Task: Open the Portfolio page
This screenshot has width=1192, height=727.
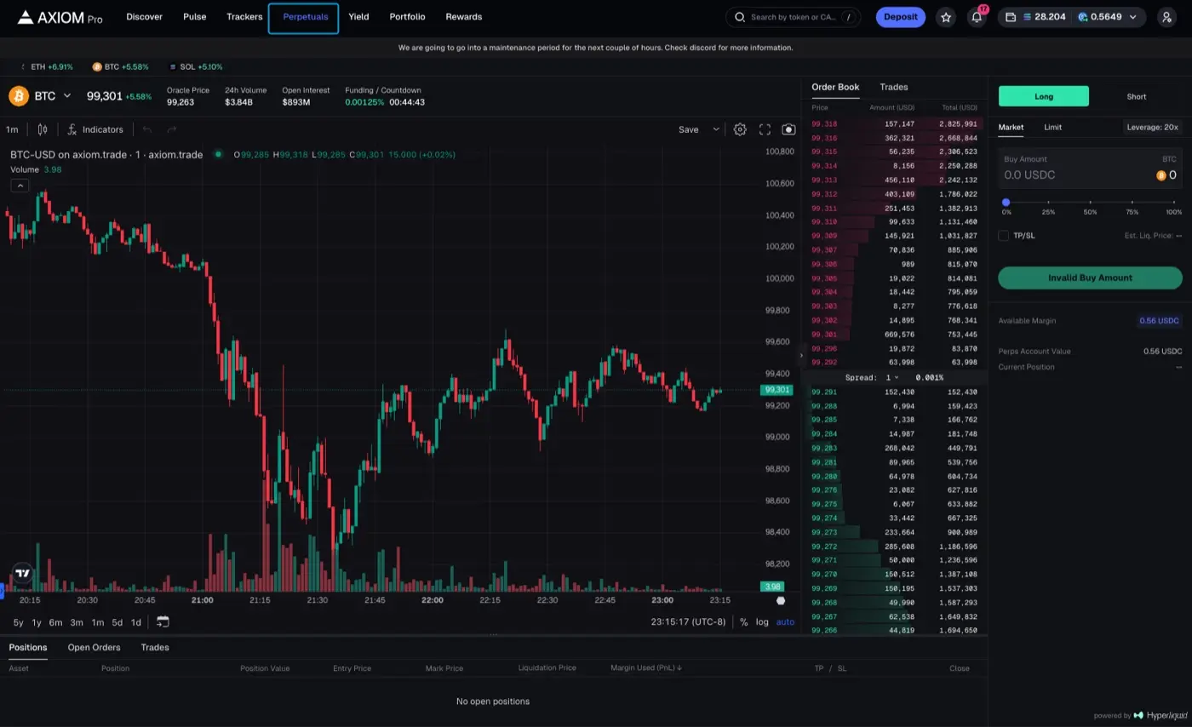Action: [x=407, y=17]
